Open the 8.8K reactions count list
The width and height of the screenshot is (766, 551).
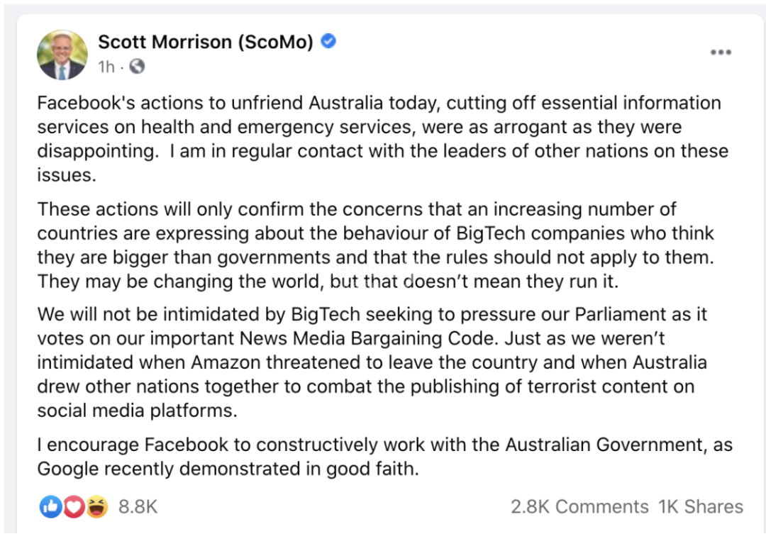point(138,507)
